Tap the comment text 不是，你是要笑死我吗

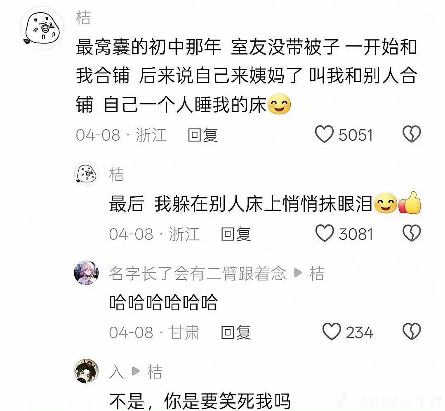pos(200,401)
